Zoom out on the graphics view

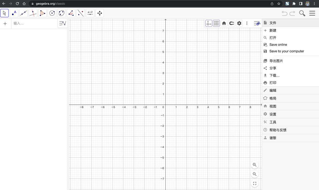255,174
